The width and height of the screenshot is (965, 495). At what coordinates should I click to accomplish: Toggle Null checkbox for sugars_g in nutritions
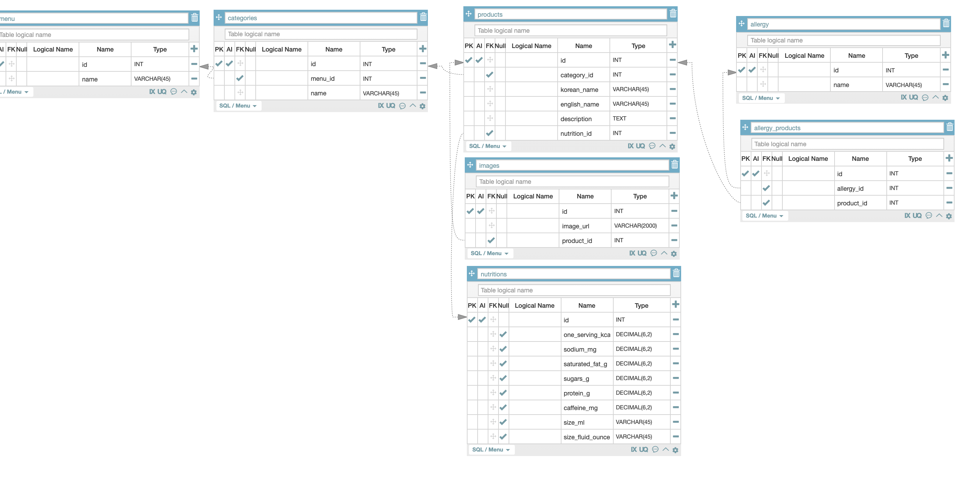coord(503,378)
